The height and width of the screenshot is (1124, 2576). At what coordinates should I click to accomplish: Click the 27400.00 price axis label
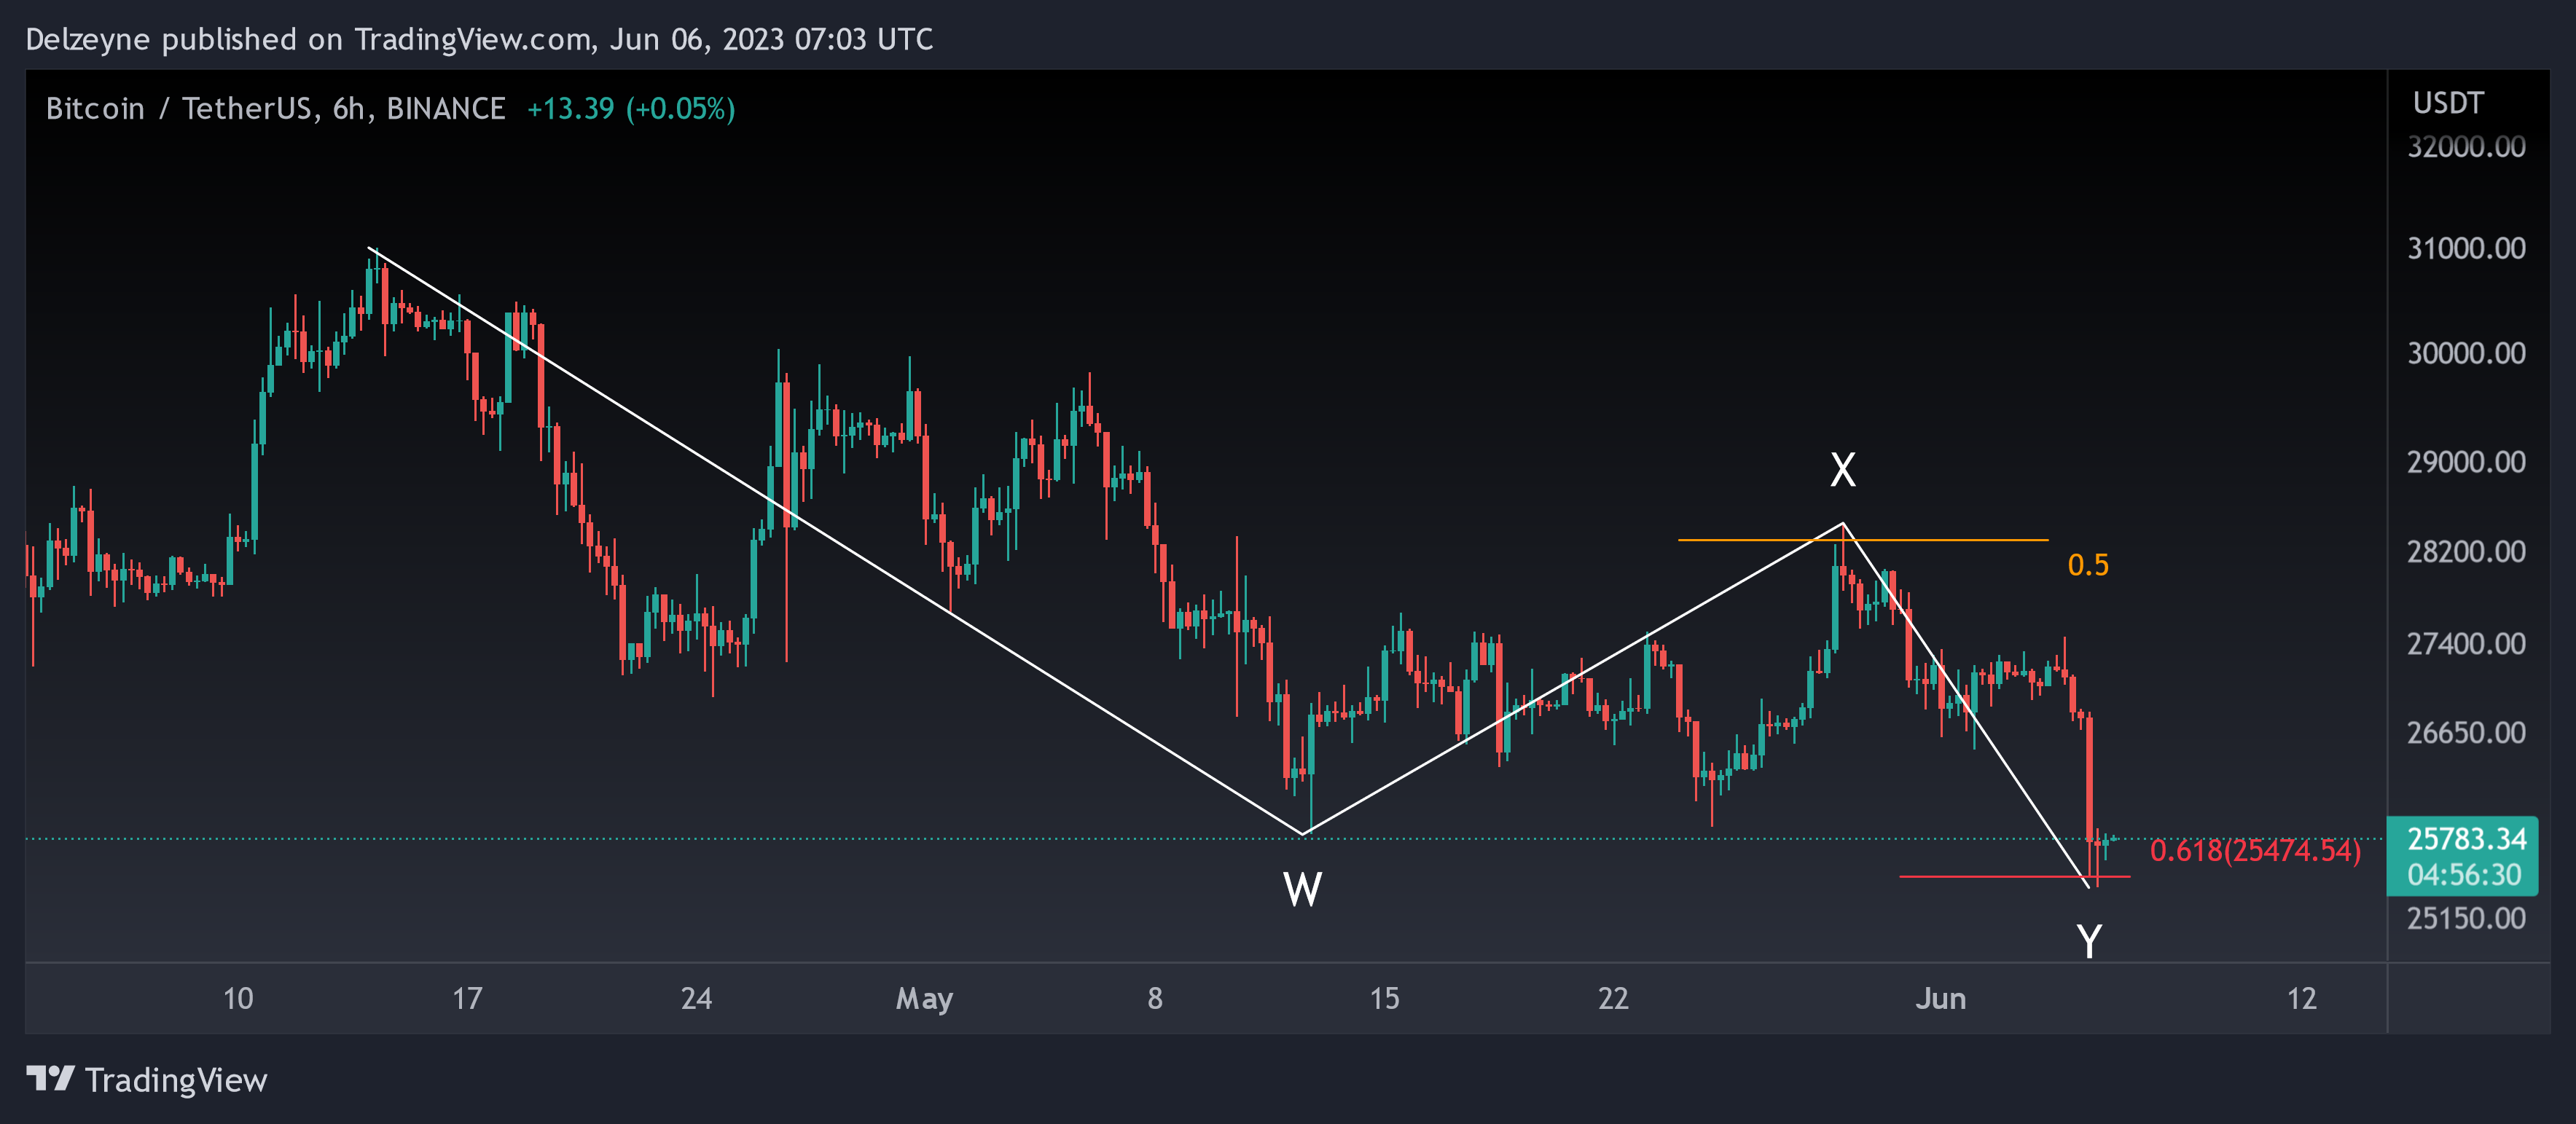[2466, 643]
